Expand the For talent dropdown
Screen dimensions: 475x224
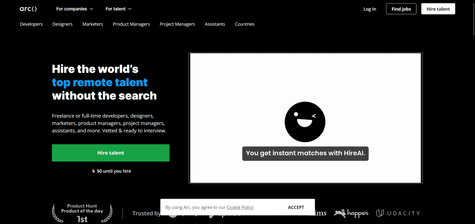click(118, 9)
